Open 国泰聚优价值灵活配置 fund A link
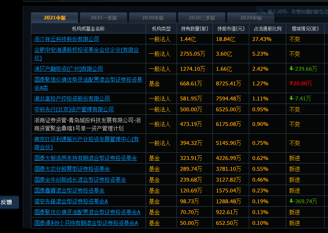Viewport: 328px width, 233px height. [x=87, y=212]
